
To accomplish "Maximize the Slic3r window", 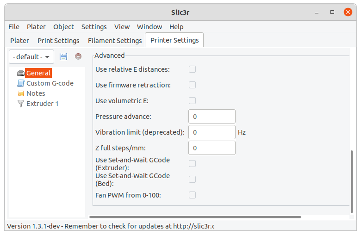I will [332, 12].
